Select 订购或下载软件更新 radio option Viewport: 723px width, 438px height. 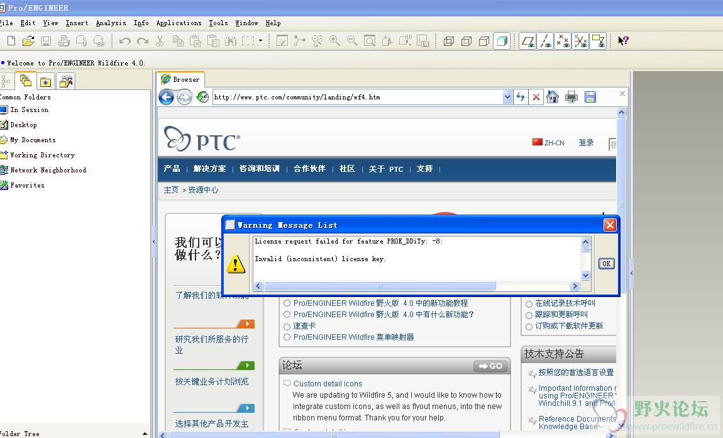[x=529, y=327]
